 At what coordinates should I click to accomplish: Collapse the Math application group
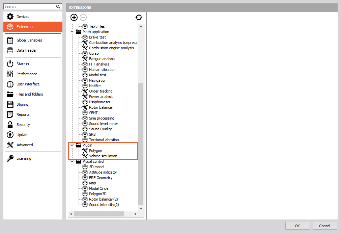point(72,32)
